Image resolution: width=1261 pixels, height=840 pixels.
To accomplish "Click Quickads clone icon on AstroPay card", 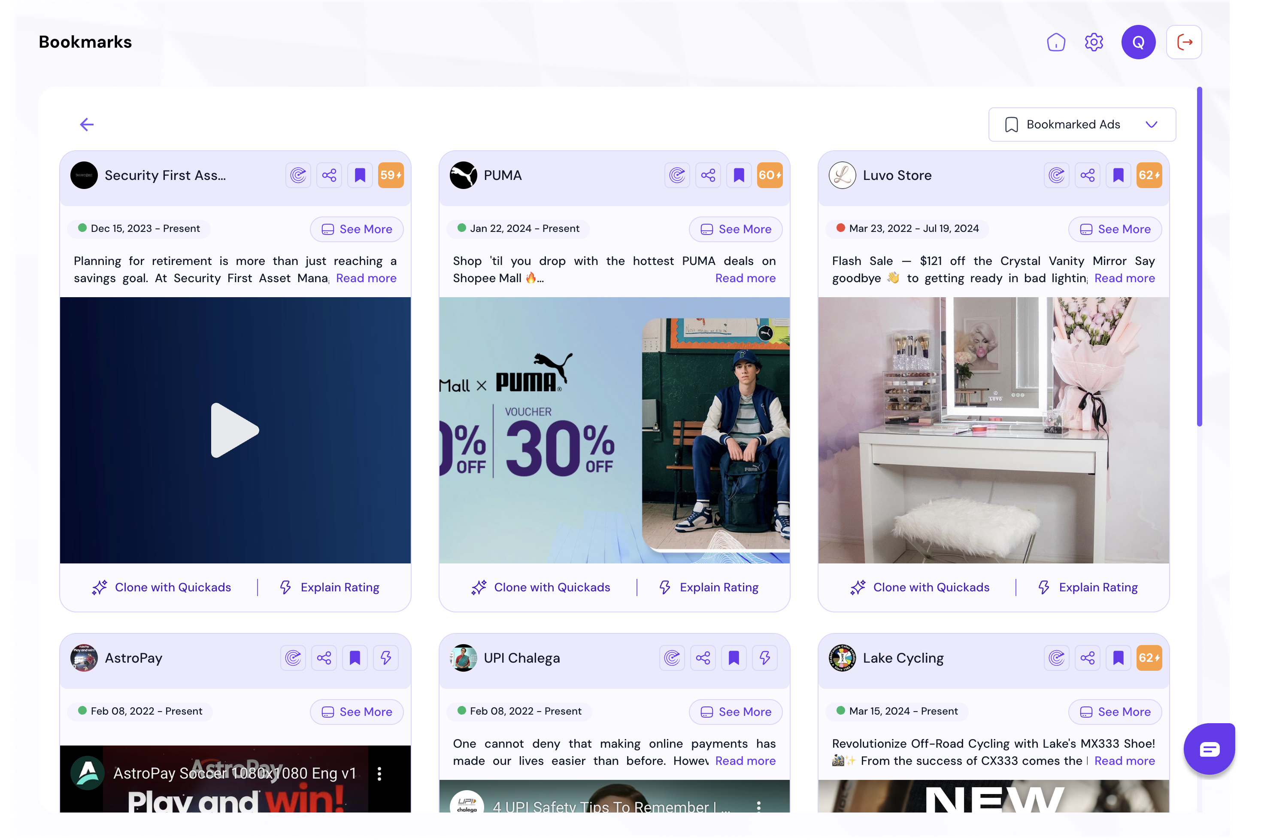I will (x=293, y=658).
